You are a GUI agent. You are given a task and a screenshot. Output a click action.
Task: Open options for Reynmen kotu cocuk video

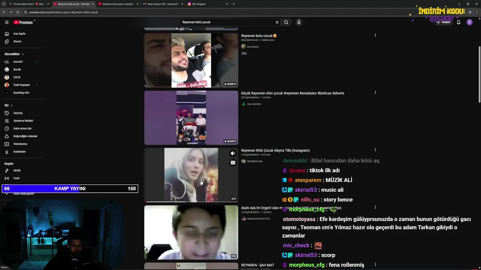pos(375,35)
